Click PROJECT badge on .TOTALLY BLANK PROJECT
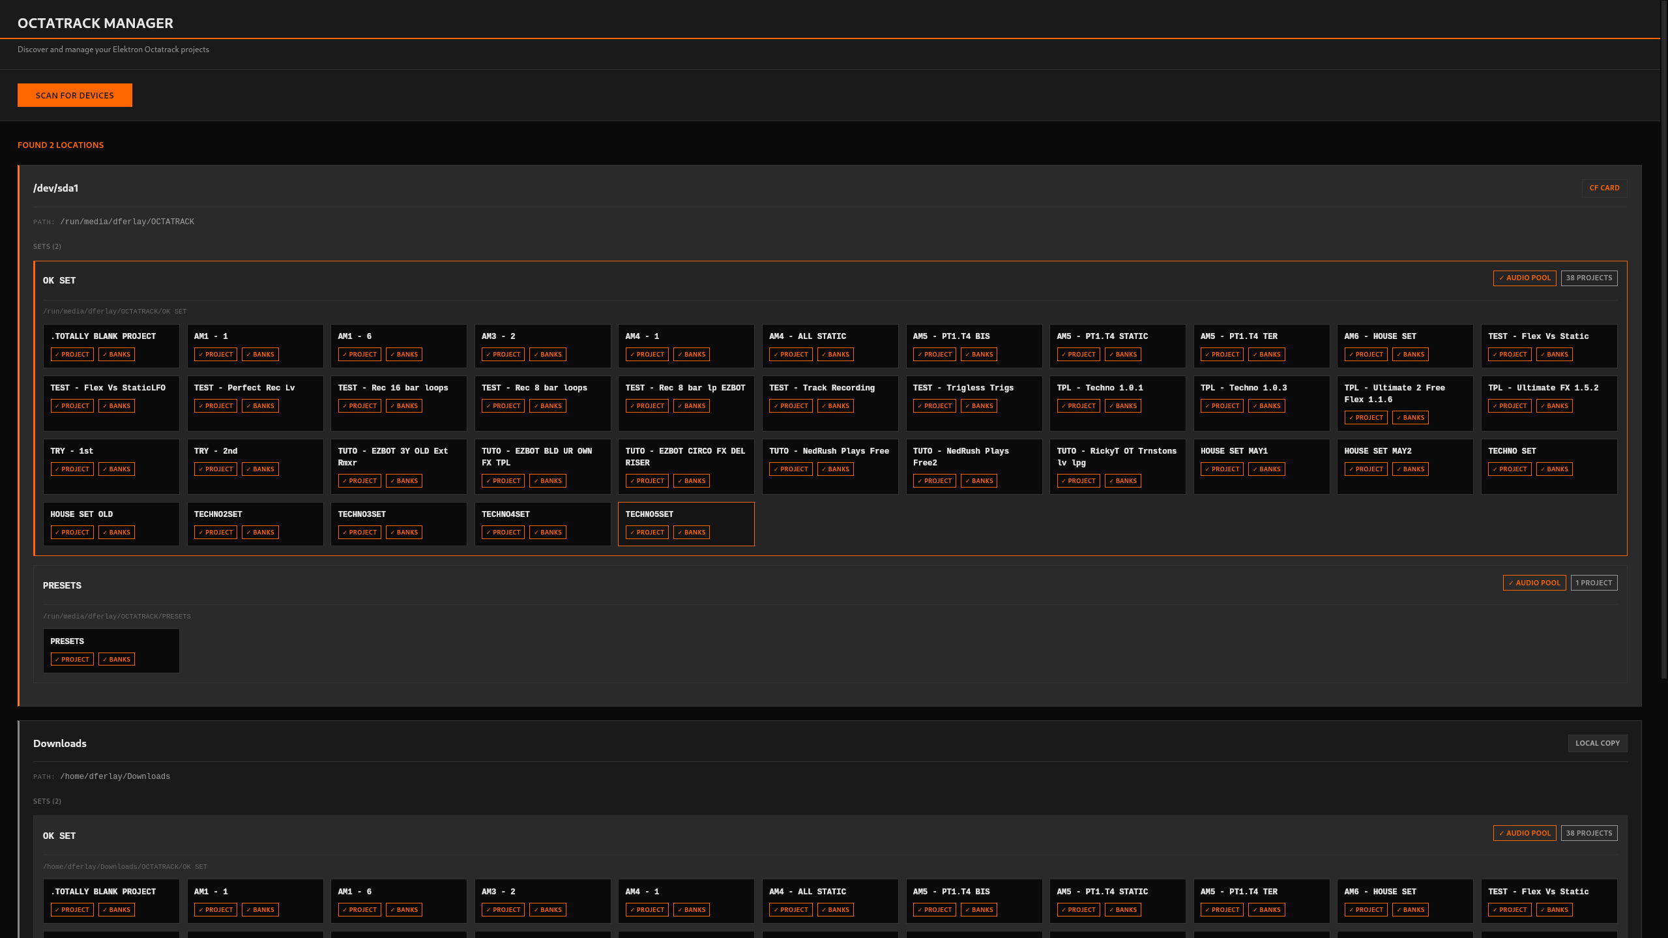This screenshot has width=1668, height=938. tap(72, 355)
